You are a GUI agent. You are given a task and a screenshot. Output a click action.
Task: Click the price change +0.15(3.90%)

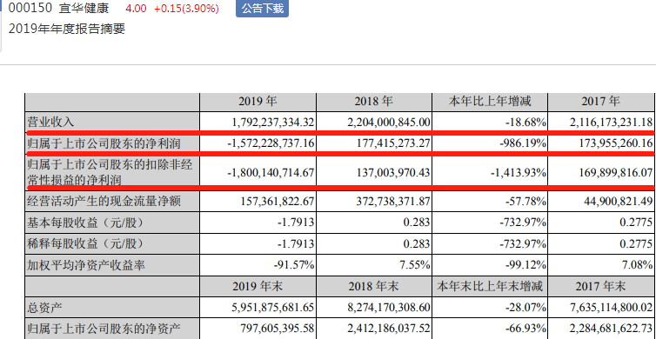coord(186,9)
